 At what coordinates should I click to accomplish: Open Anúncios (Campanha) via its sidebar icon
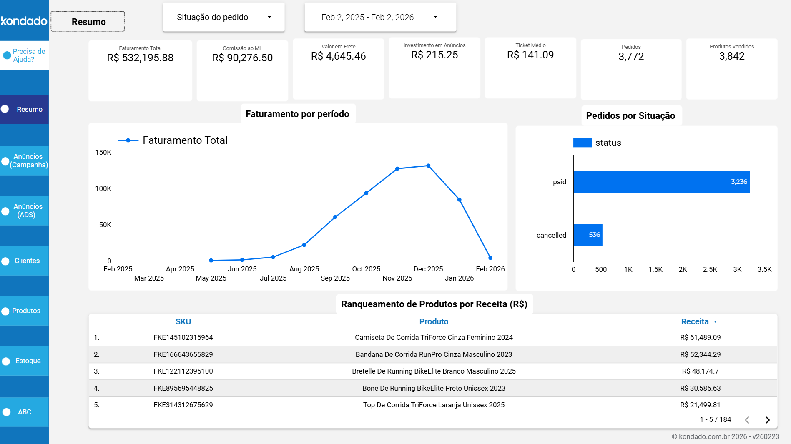pyautogui.click(x=5, y=161)
